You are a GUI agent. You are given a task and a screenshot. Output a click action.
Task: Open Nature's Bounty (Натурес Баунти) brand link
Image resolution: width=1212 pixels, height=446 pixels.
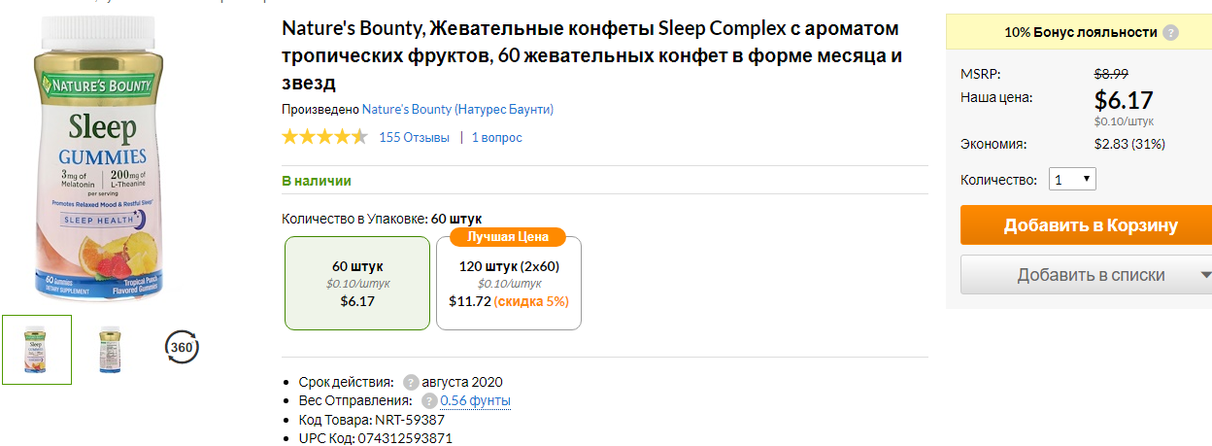(x=457, y=110)
